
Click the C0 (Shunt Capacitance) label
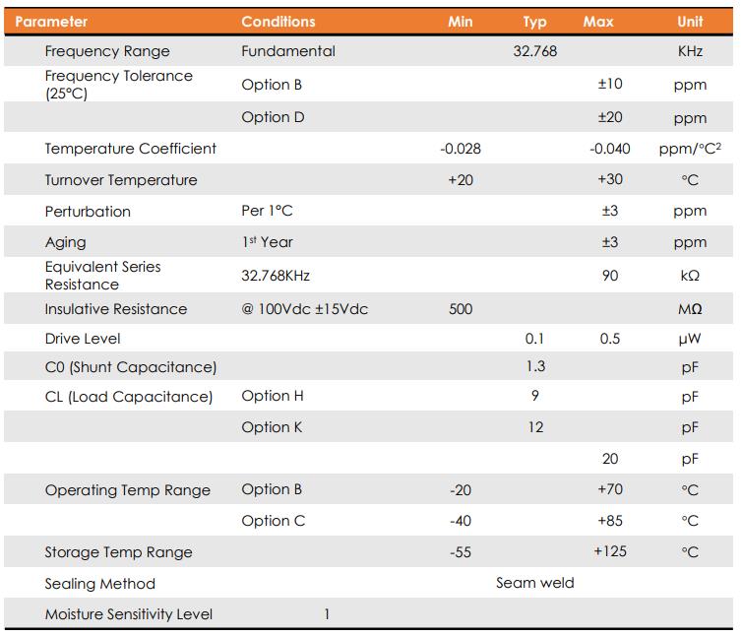tap(131, 367)
